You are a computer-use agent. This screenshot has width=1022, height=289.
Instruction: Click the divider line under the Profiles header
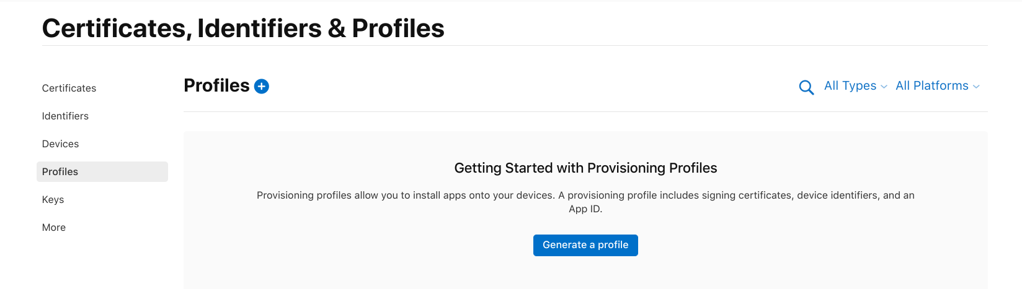[x=585, y=111]
